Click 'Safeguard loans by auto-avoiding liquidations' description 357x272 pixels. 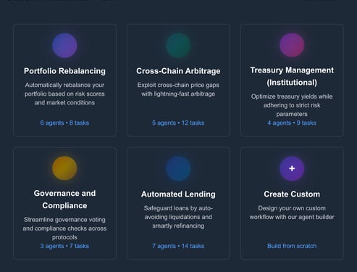(x=178, y=217)
